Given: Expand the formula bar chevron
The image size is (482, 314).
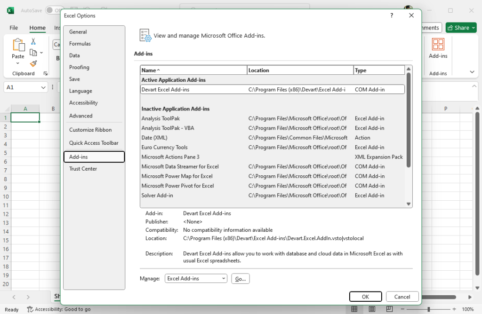Looking at the screenshot, I should (474, 86).
